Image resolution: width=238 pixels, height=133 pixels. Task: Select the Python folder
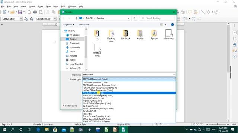154,35
